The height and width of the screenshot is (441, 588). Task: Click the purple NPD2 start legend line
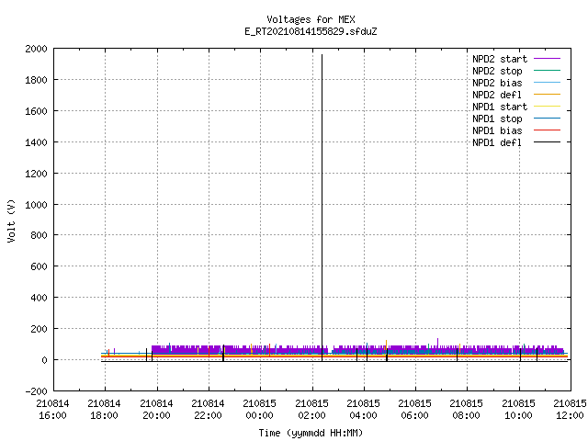click(547, 59)
